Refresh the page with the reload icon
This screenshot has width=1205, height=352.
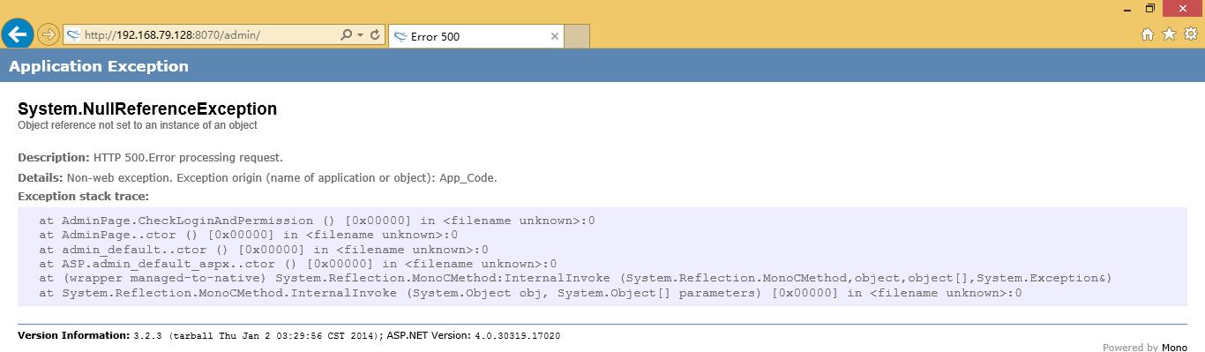[x=375, y=35]
